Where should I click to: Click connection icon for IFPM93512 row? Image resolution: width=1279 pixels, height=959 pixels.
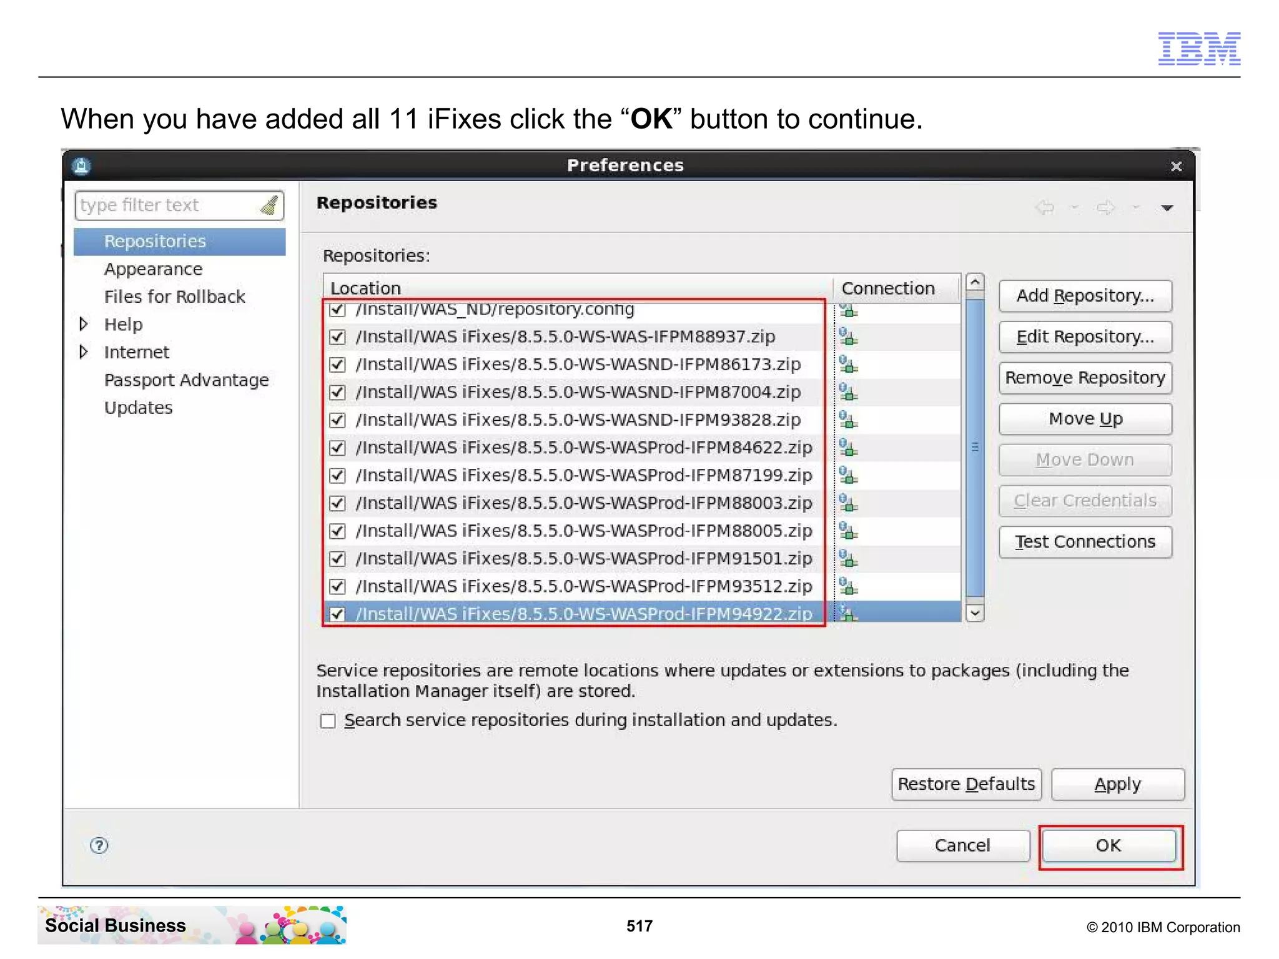pos(848,586)
